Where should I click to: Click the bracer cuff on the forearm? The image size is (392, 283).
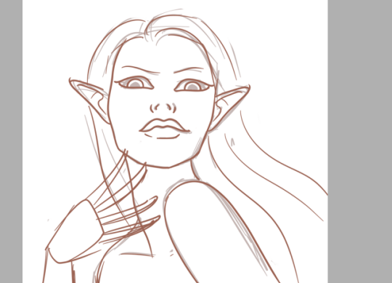tap(74, 232)
